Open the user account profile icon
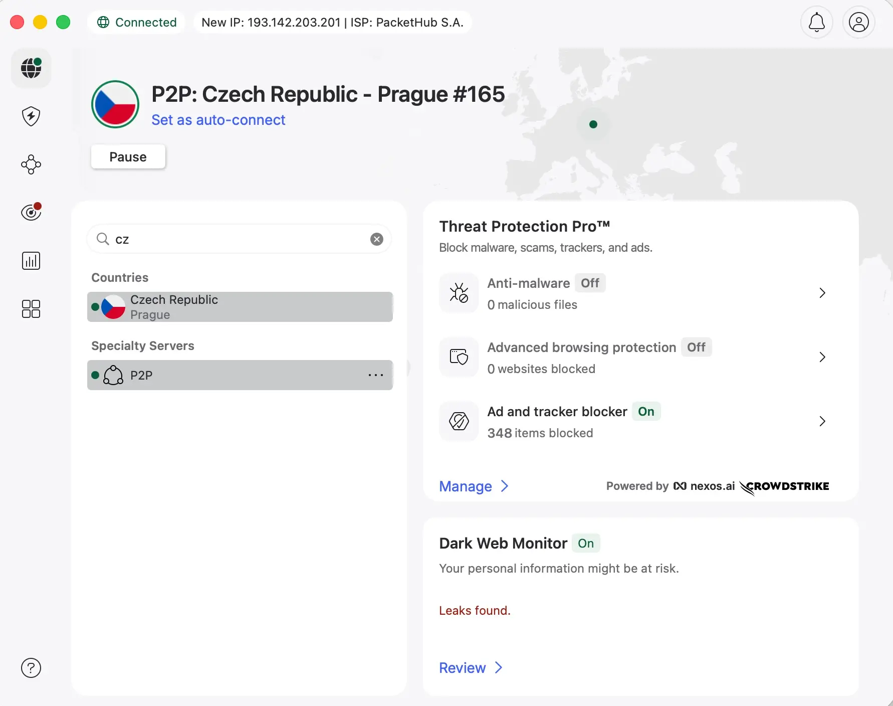893x706 pixels. [859, 22]
